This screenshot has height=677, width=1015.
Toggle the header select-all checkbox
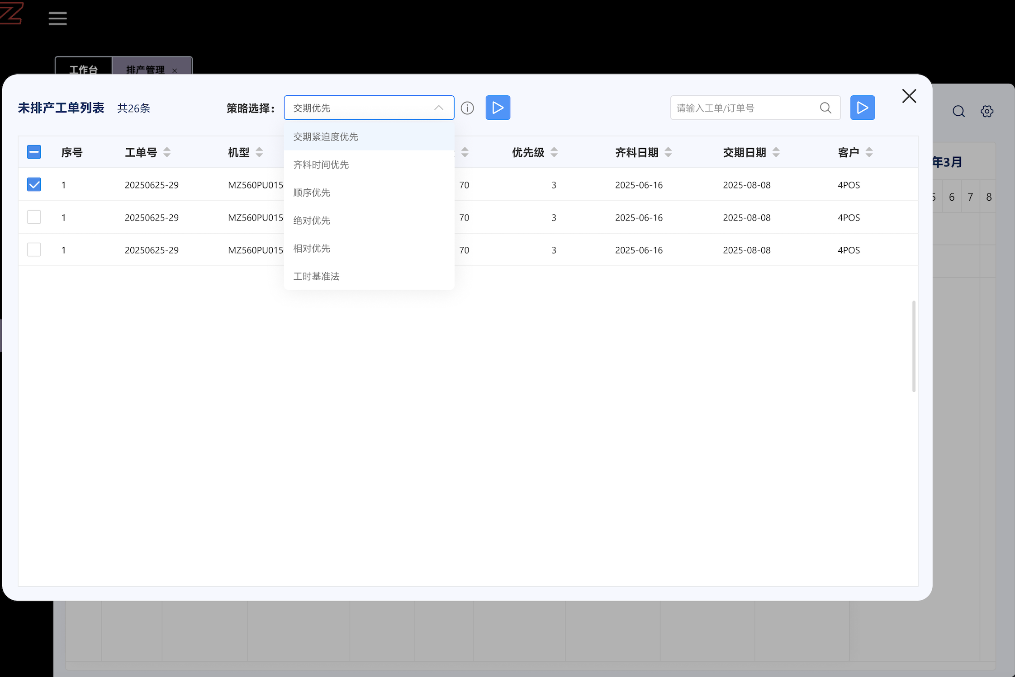pyautogui.click(x=34, y=152)
